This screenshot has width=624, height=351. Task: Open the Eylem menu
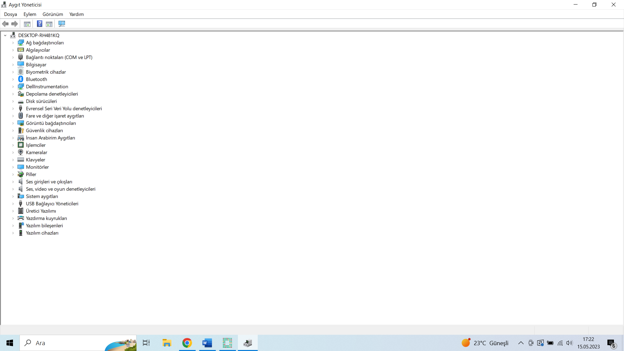[30, 14]
